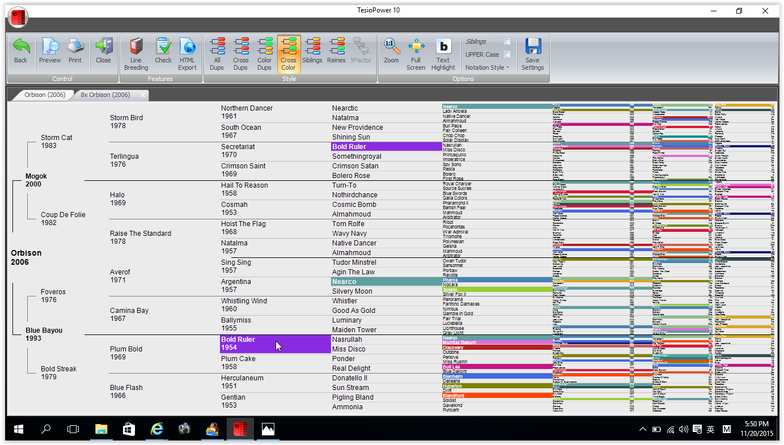Viewport: 784px width, 445px height.
Task: Close the 8x Orbison (2006) tab
Action: click(x=142, y=95)
